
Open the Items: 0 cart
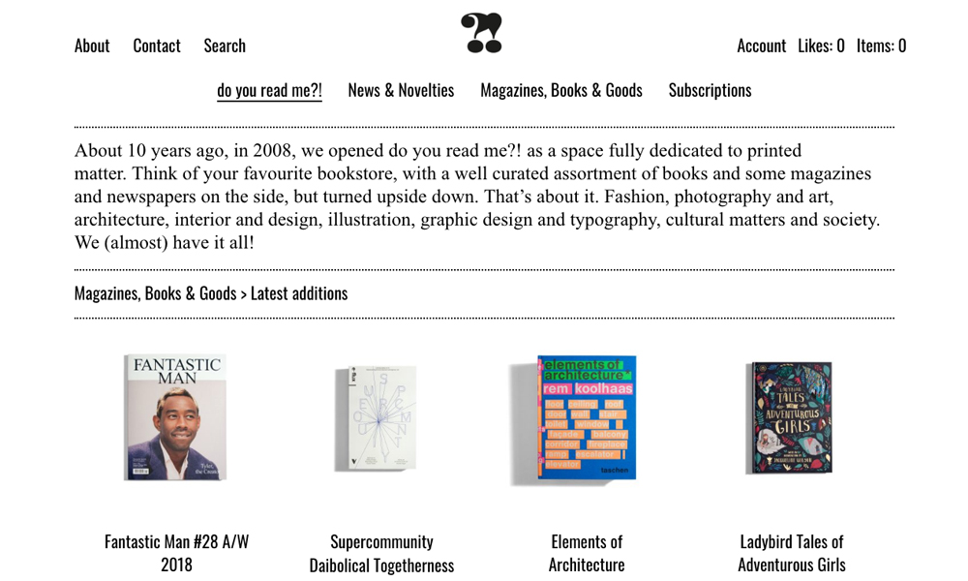coord(881,46)
